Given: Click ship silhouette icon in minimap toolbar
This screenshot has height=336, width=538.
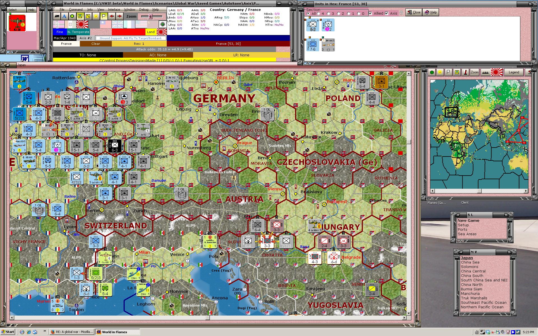Looking at the screenshot, I should (x=485, y=72).
